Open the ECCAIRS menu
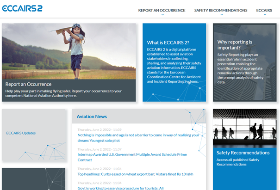Viewport: 280px width, 190px height. point(264,10)
